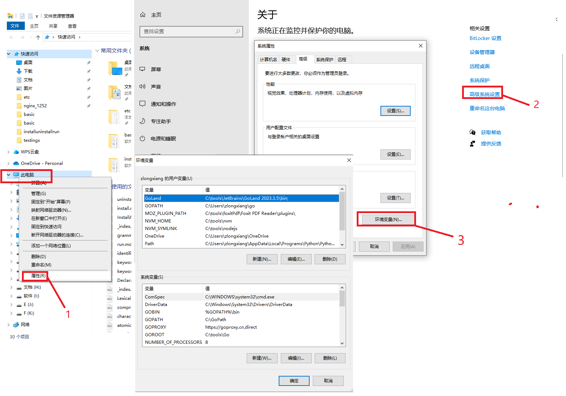Image resolution: width=566 pixels, height=396 pixels.
Task: Open the 通知和操作 notifications icon
Action: pos(142,104)
